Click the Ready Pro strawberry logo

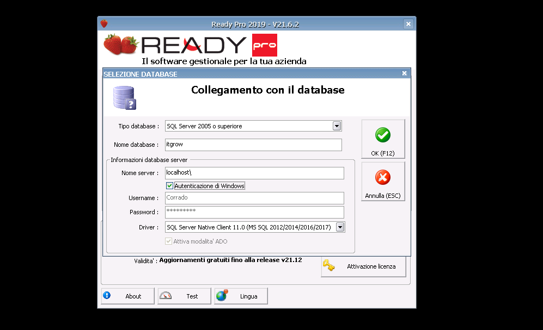point(121,44)
